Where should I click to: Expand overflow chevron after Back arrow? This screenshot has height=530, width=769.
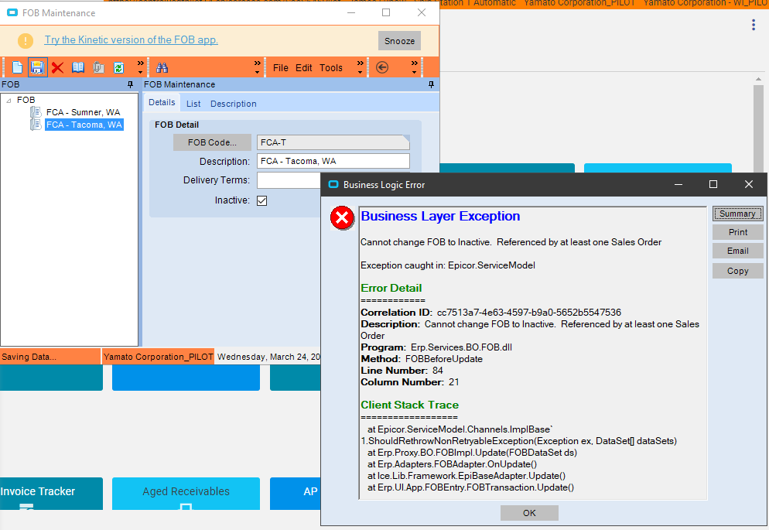415,67
